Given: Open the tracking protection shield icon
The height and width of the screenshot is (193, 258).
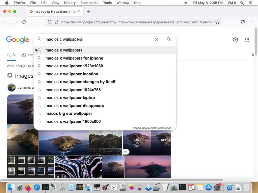Looking at the screenshot, I should click(50, 22).
